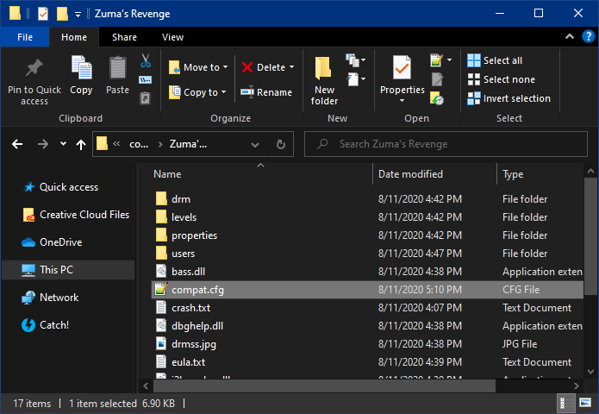This screenshot has height=414, width=599.
Task: Switch to the View tab
Action: 172,37
